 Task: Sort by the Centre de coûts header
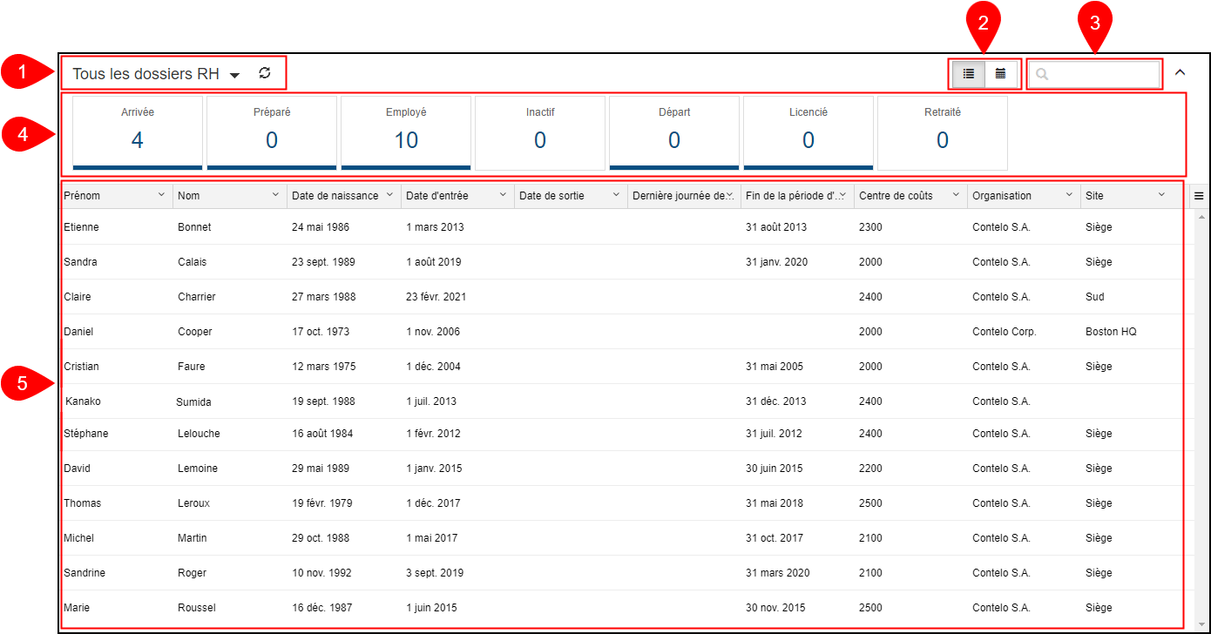(896, 196)
